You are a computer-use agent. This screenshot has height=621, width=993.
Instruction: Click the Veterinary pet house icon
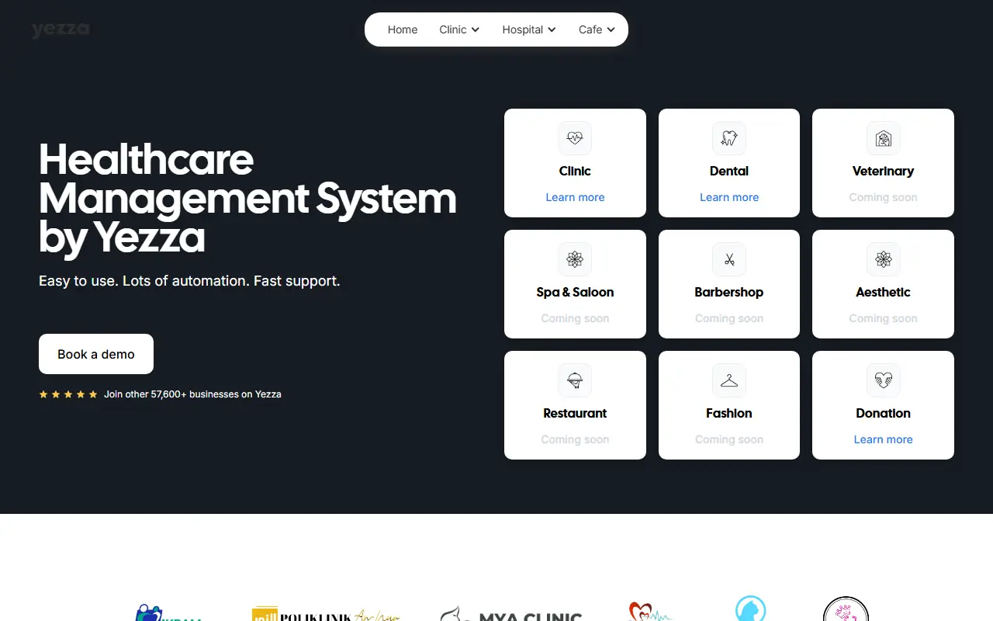click(x=883, y=138)
